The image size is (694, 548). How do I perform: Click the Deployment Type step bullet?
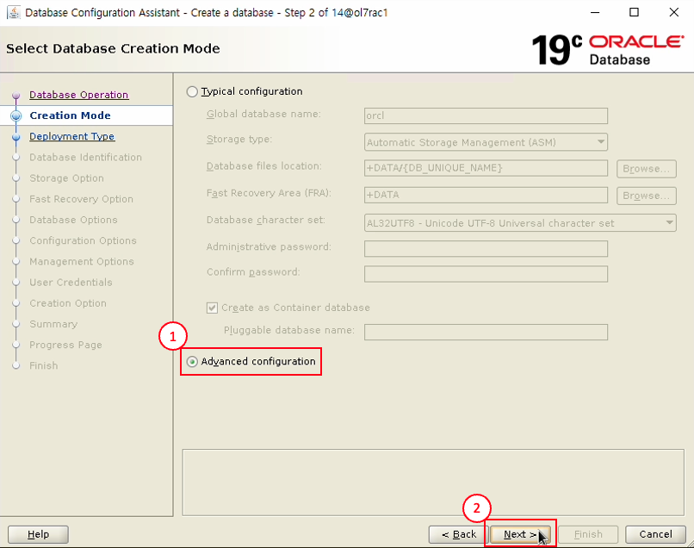point(16,137)
